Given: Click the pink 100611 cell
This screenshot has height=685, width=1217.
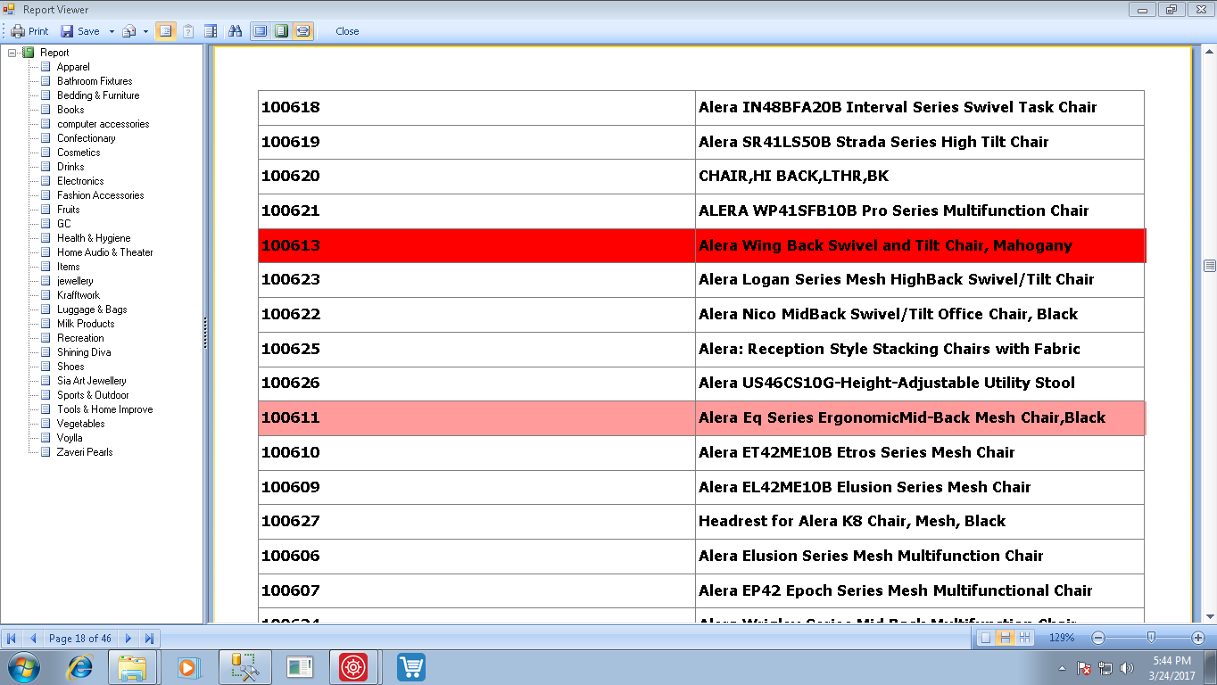Looking at the screenshot, I should pos(476,417).
